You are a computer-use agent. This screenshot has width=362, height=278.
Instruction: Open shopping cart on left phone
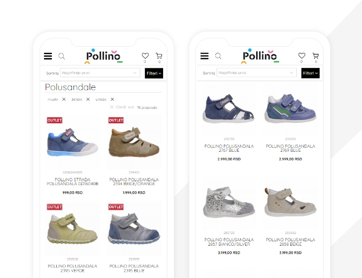159,56
